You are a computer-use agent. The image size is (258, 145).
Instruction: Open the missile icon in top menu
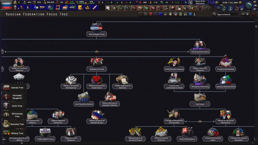tap(94, 7)
